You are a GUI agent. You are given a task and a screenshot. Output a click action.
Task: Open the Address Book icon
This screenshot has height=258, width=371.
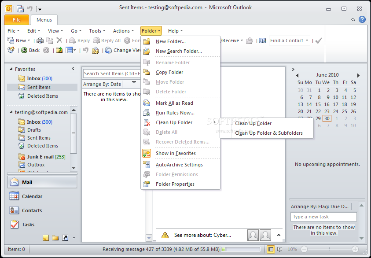coord(262,41)
